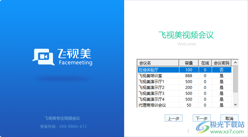Sort by 会议名 column header
248x137 pixels.
(x=158, y=63)
